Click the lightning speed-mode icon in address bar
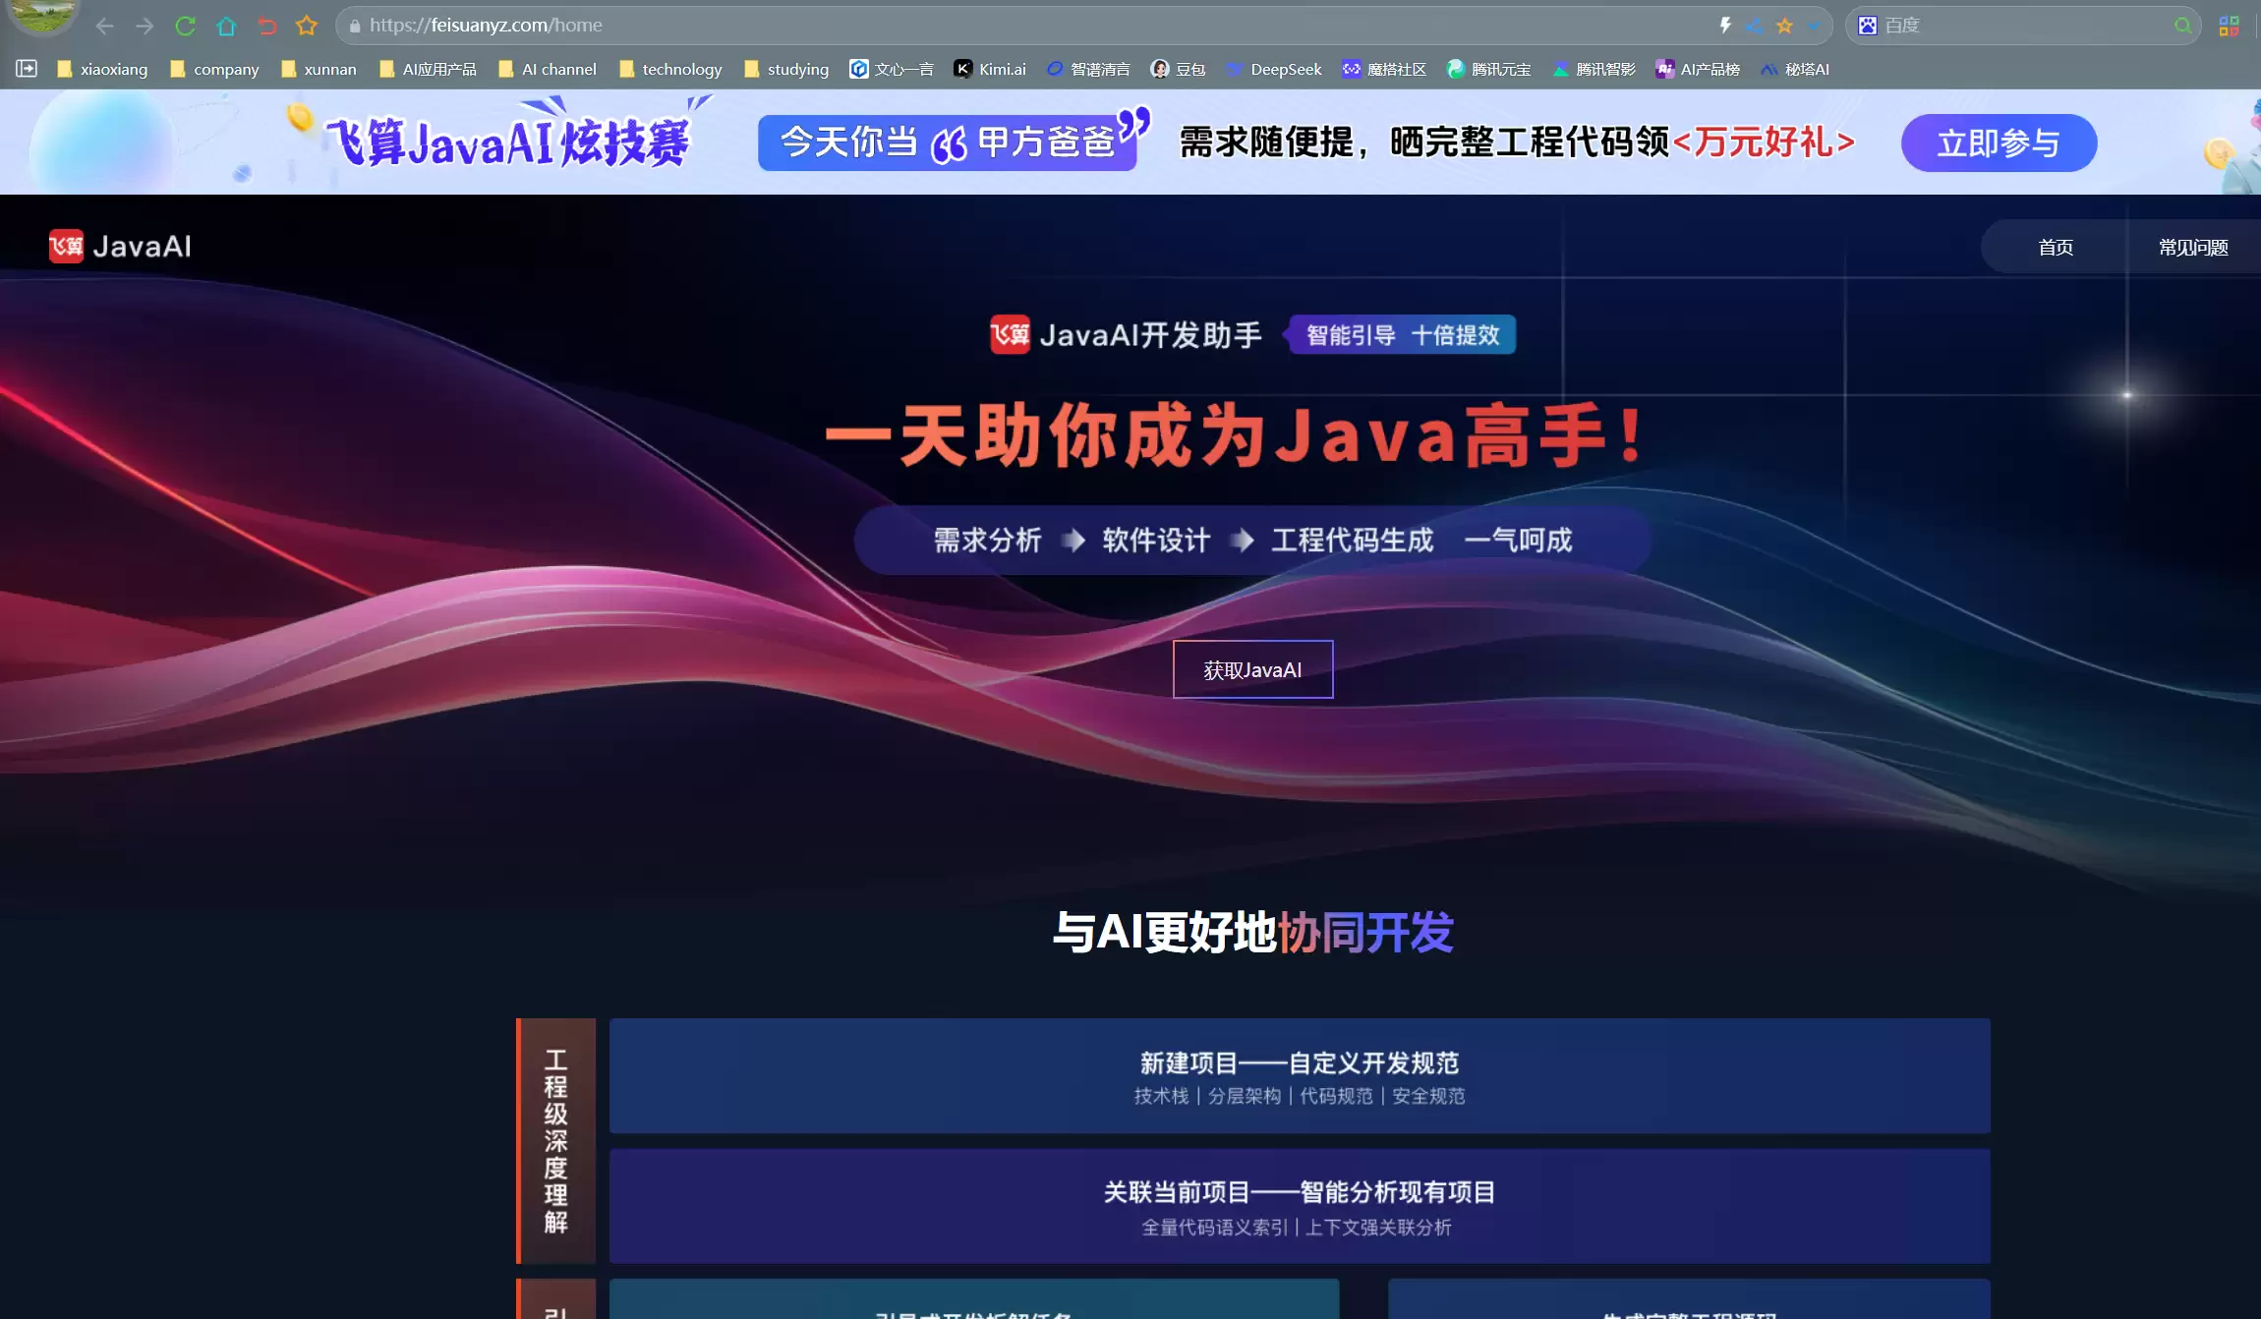2261x1319 pixels. (1724, 26)
